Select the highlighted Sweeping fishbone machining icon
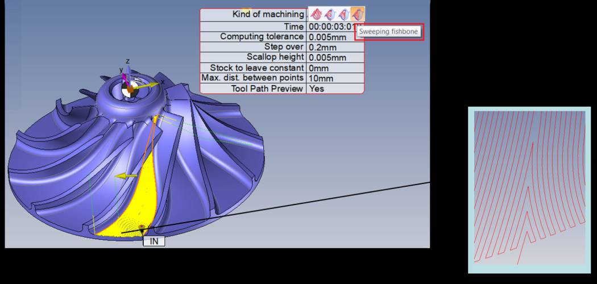Image resolution: width=597 pixels, height=284 pixels. 358,14
